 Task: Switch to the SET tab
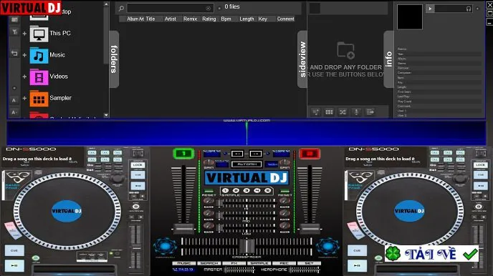[x=309, y=263]
